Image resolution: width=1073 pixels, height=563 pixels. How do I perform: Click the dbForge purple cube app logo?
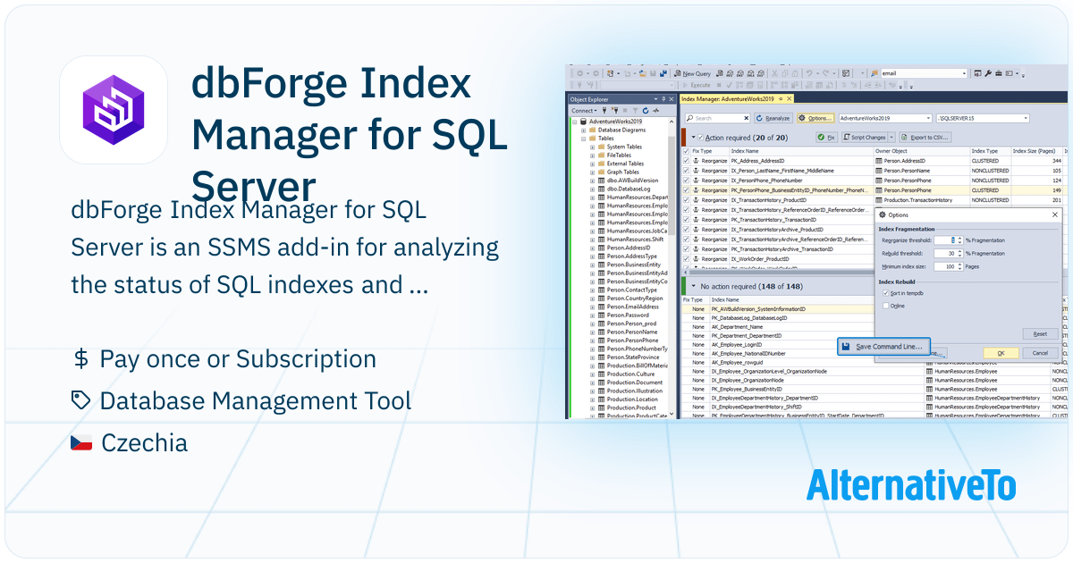tap(114, 110)
